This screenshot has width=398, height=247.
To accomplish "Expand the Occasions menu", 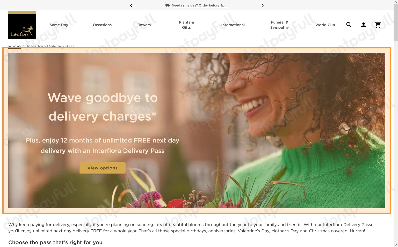I will (x=102, y=25).
